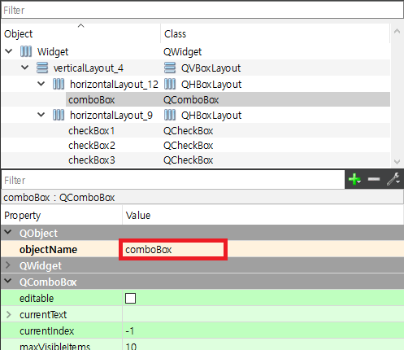Click the horizontalLayout_12 layout icon
The height and width of the screenshot is (350, 404).
click(x=59, y=84)
